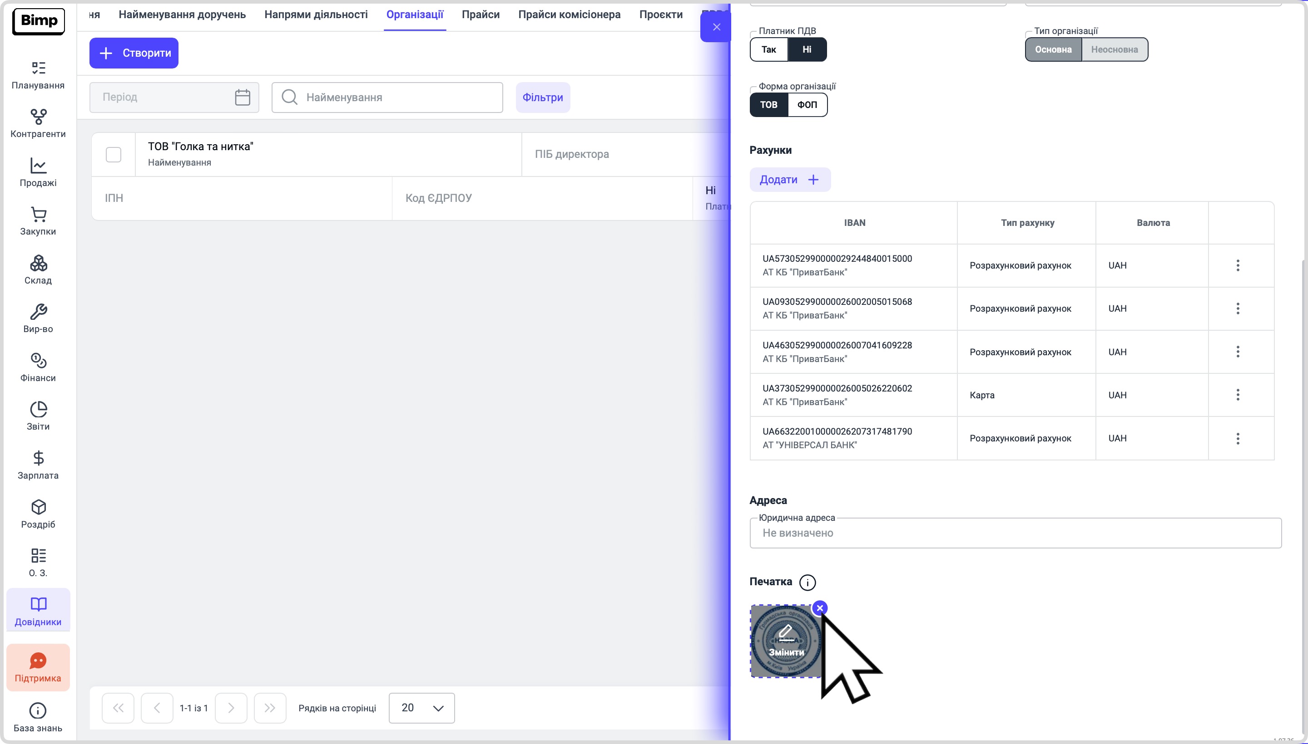1308x744 pixels.
Task: Choose ФОП organization form
Action: click(x=807, y=105)
